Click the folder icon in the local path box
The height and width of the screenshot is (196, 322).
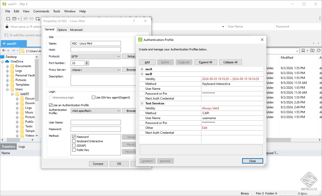point(23,51)
